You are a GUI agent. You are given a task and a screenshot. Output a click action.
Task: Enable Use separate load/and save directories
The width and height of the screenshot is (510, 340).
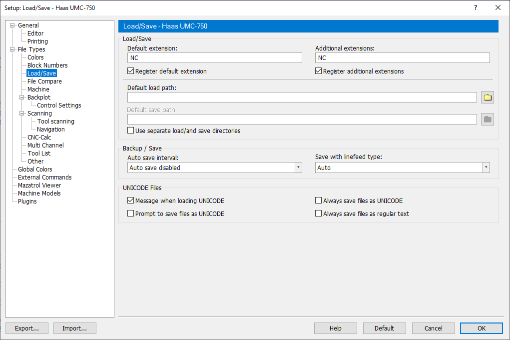131,130
